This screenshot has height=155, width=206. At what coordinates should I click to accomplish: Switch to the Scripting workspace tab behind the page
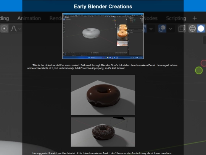point(176,18)
